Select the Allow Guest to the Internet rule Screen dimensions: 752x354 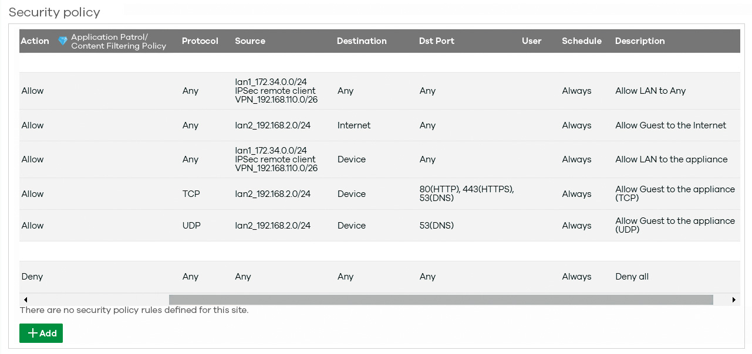[x=380, y=125]
